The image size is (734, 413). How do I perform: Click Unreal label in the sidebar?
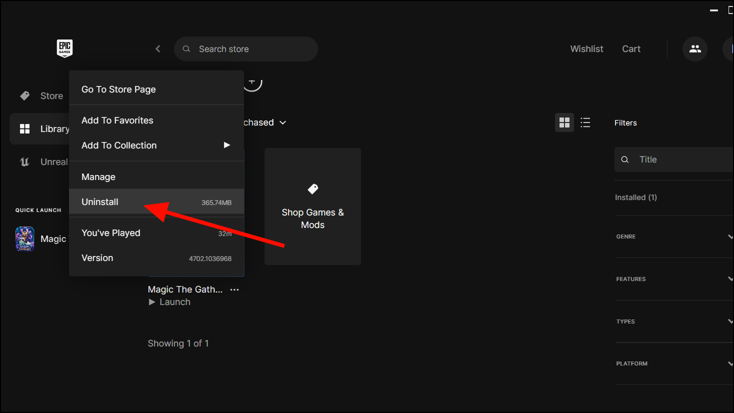(54, 162)
